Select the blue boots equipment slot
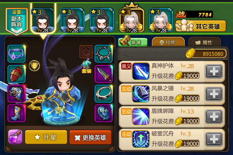This screenshot has width=233, height=155. (x=16, y=113)
